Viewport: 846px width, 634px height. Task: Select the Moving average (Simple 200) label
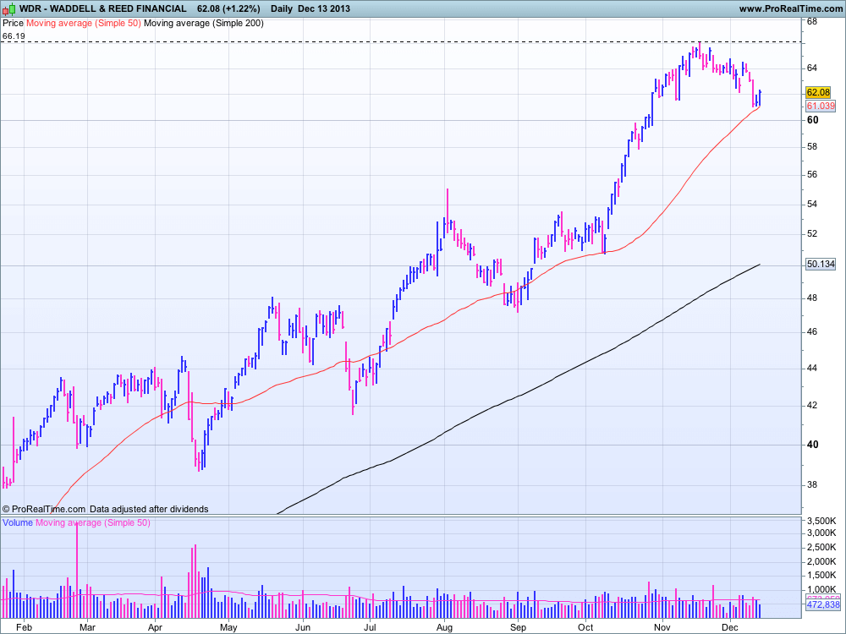[204, 23]
